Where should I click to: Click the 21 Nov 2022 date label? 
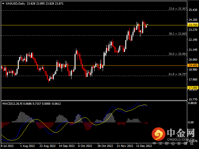pyautogui.click(x=125, y=146)
